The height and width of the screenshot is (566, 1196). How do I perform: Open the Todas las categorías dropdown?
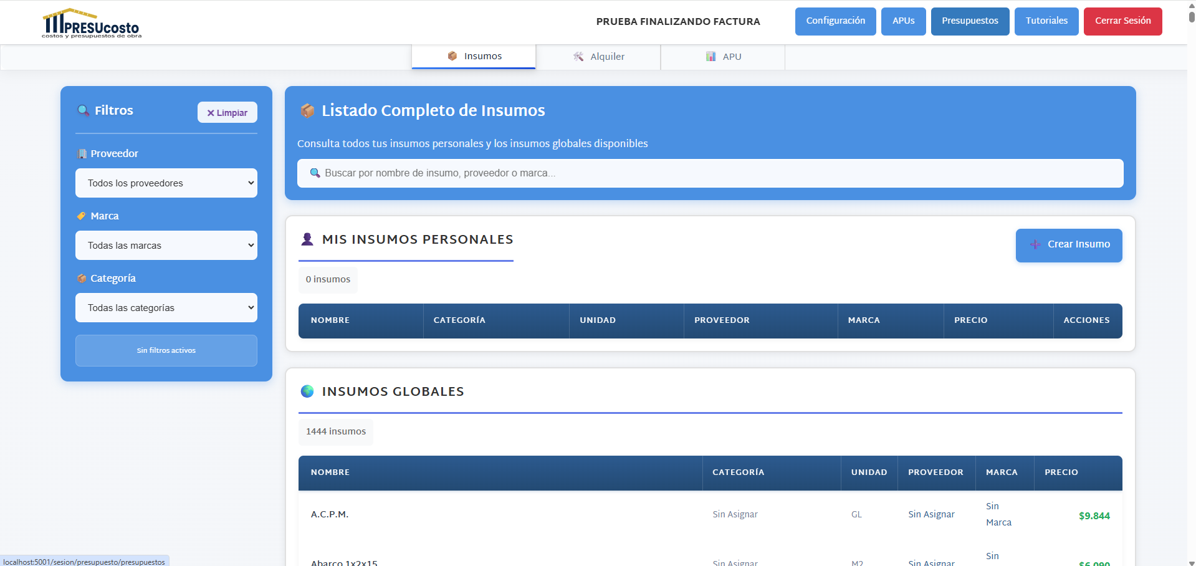[166, 307]
